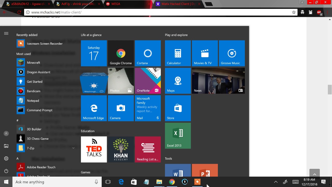This screenshot has width=332, height=187.
Task: Open File Explorer on taskbar
Action: (x=159, y=182)
